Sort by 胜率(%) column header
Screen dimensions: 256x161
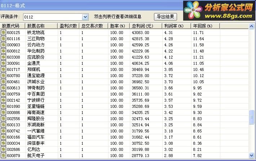point(119,26)
